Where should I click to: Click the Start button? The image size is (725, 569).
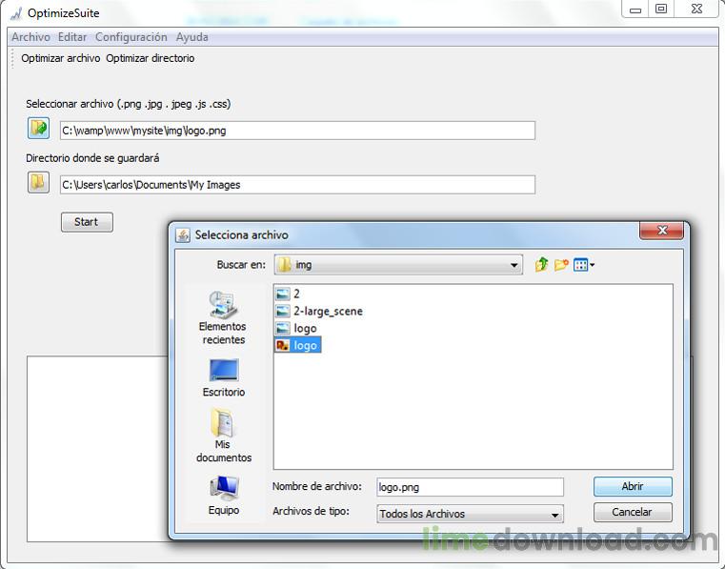pyautogui.click(x=87, y=222)
